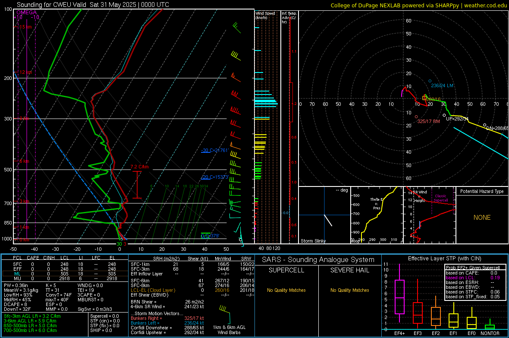
Task: Click the SHIP = 0.0 value
Action: (101, 330)
